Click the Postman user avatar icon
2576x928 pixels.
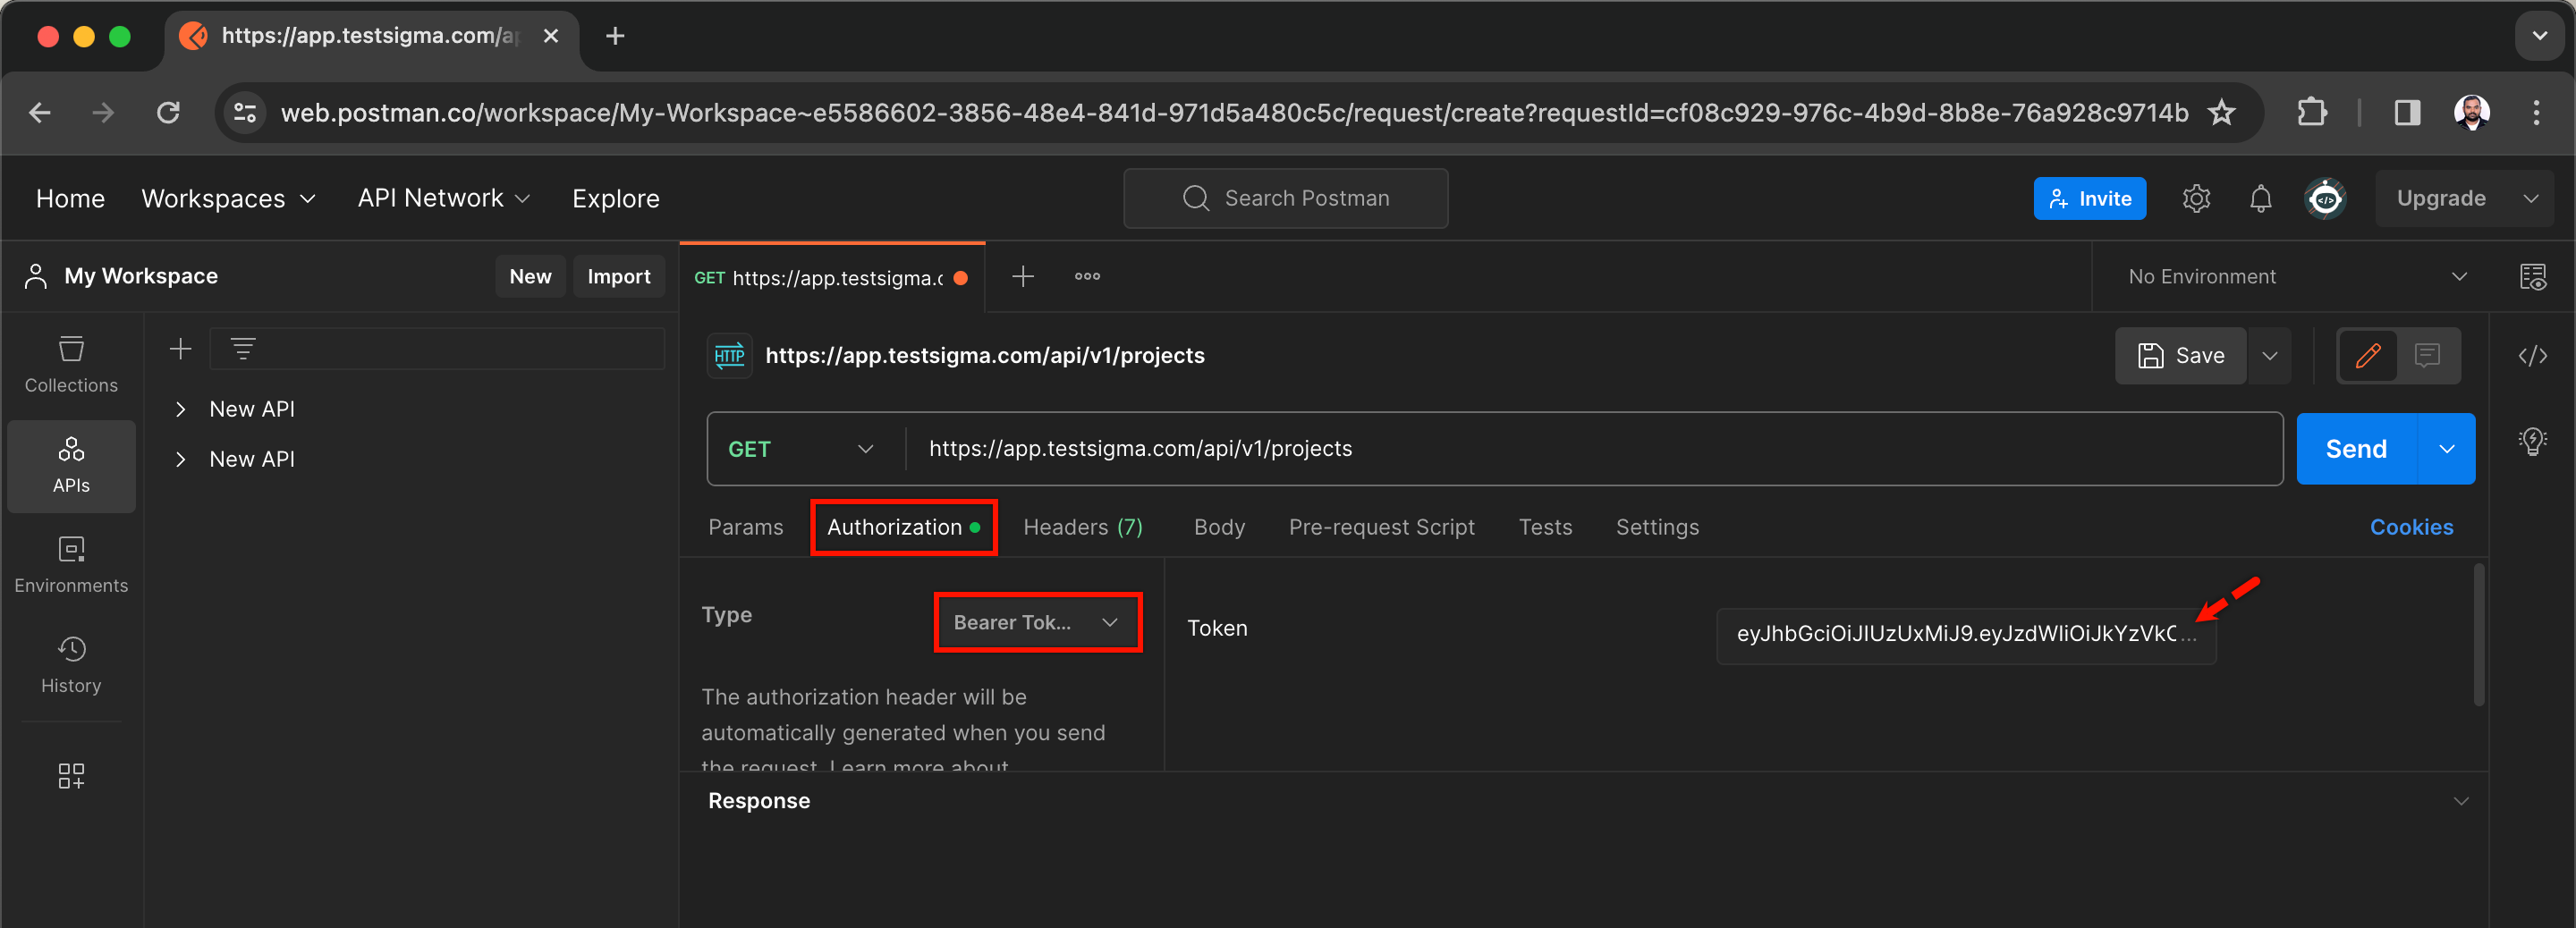coord(2325,198)
